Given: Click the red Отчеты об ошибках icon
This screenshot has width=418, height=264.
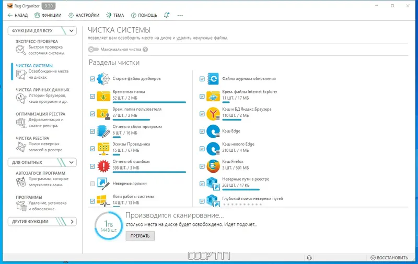Looking at the screenshot, I should 103,166.
